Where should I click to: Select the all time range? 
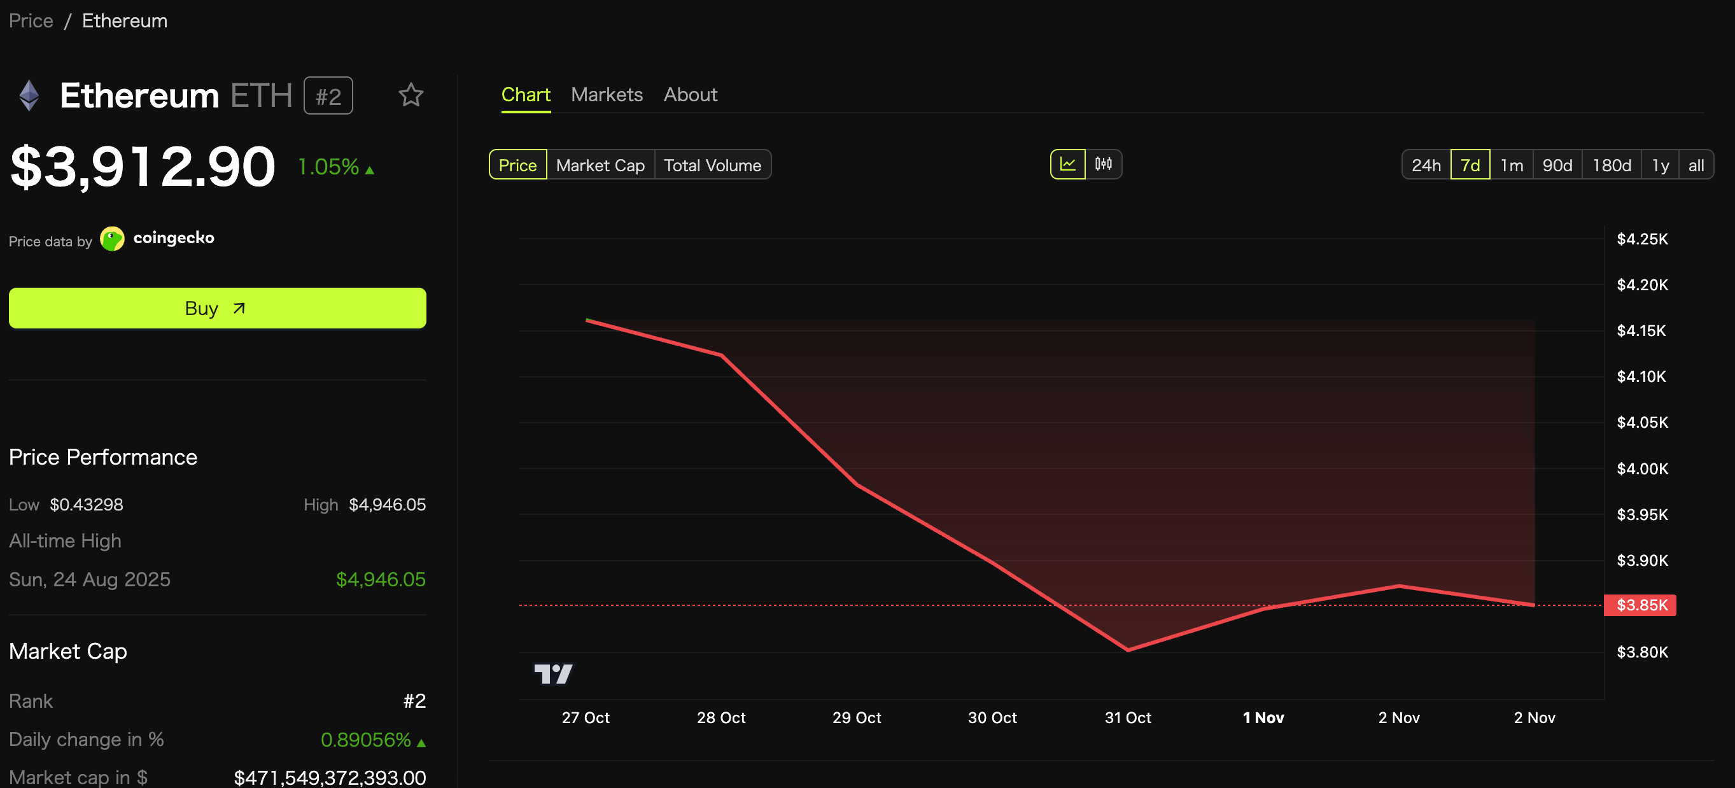(x=1696, y=165)
